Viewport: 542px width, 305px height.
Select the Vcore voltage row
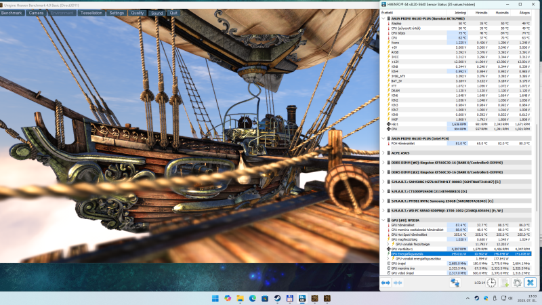460,43
